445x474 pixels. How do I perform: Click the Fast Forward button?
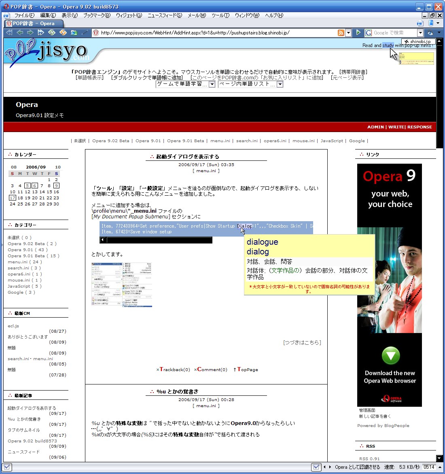(40, 32)
